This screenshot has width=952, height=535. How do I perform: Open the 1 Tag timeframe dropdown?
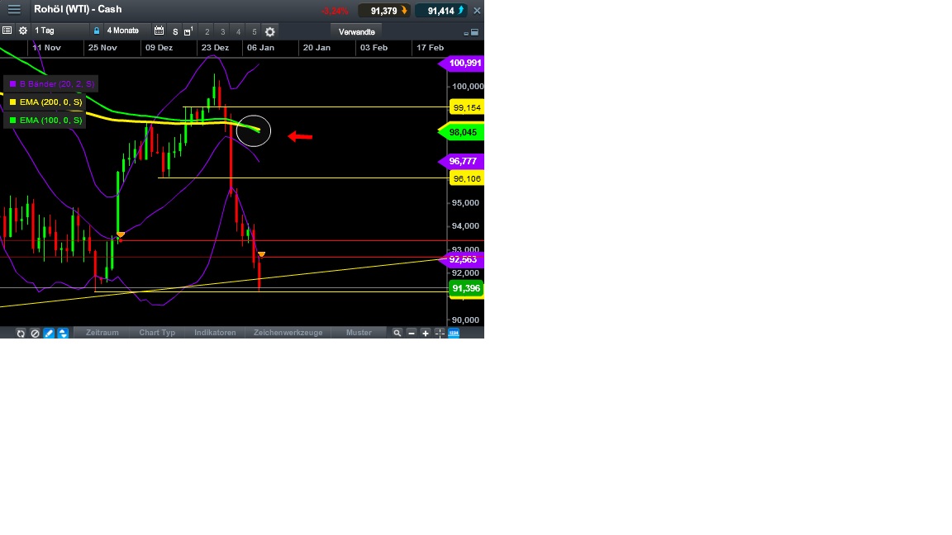58,31
